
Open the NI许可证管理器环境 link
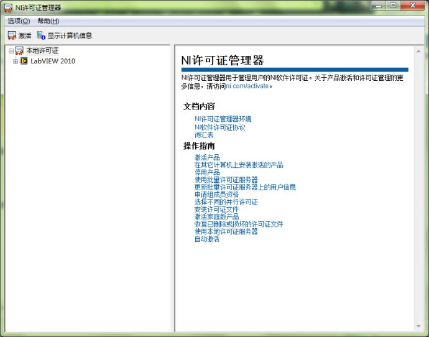coord(223,119)
